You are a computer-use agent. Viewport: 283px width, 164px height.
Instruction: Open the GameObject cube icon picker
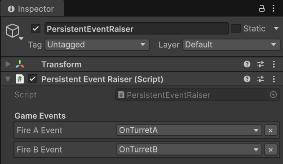pyautogui.click(x=14, y=31)
